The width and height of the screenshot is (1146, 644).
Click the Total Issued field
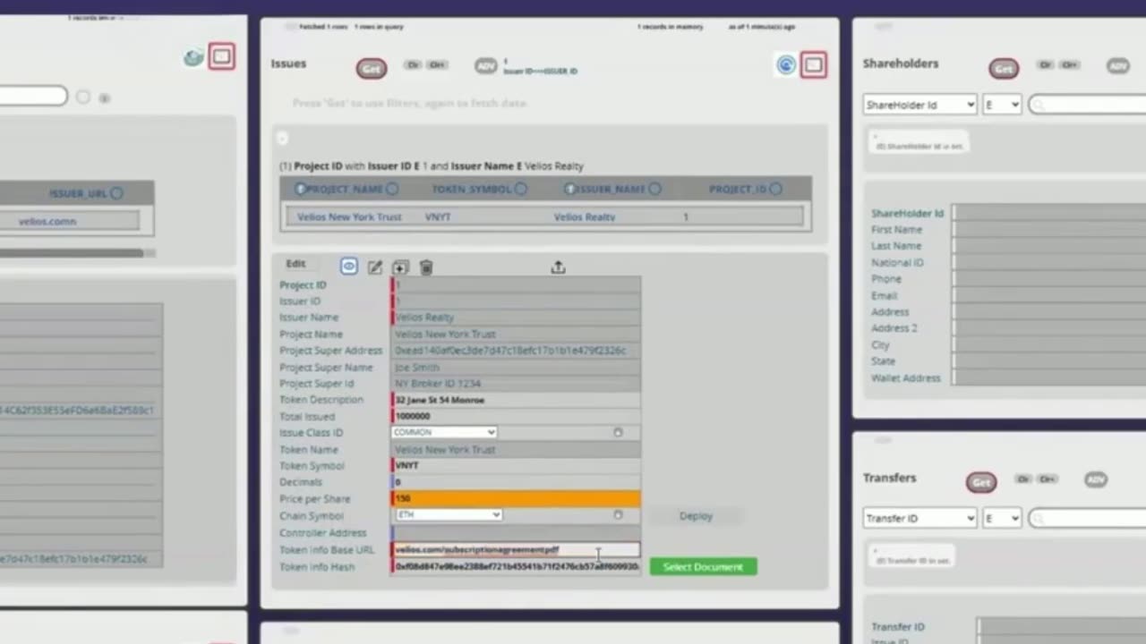[x=516, y=417]
